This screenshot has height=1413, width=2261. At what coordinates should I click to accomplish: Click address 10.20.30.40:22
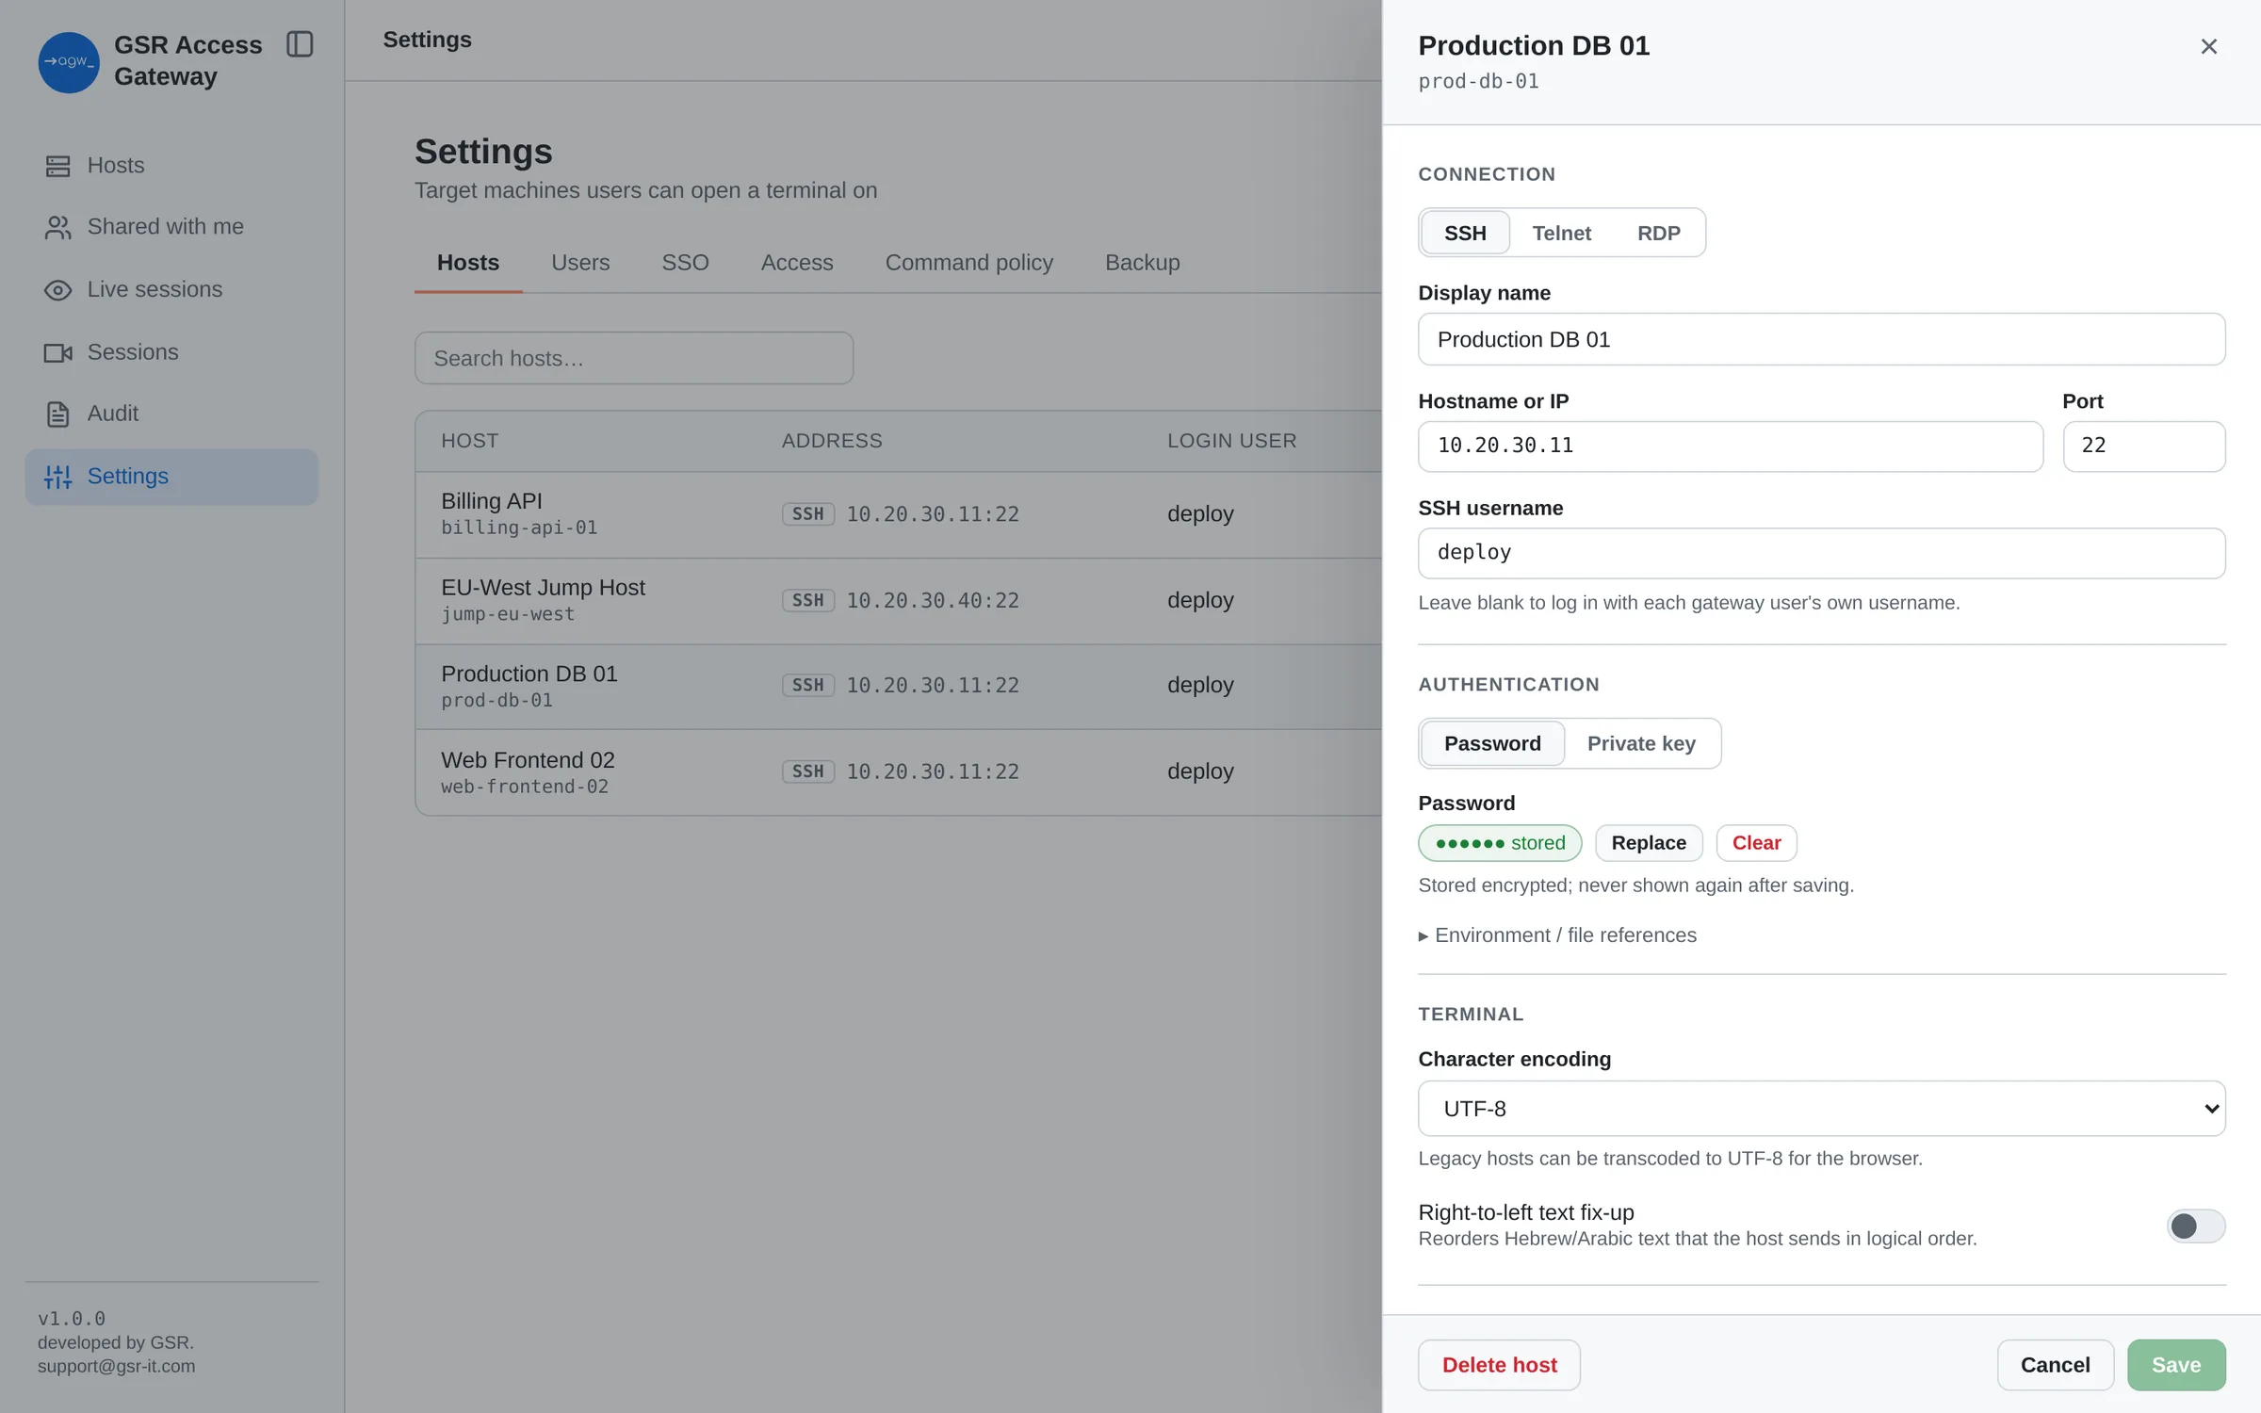(933, 601)
